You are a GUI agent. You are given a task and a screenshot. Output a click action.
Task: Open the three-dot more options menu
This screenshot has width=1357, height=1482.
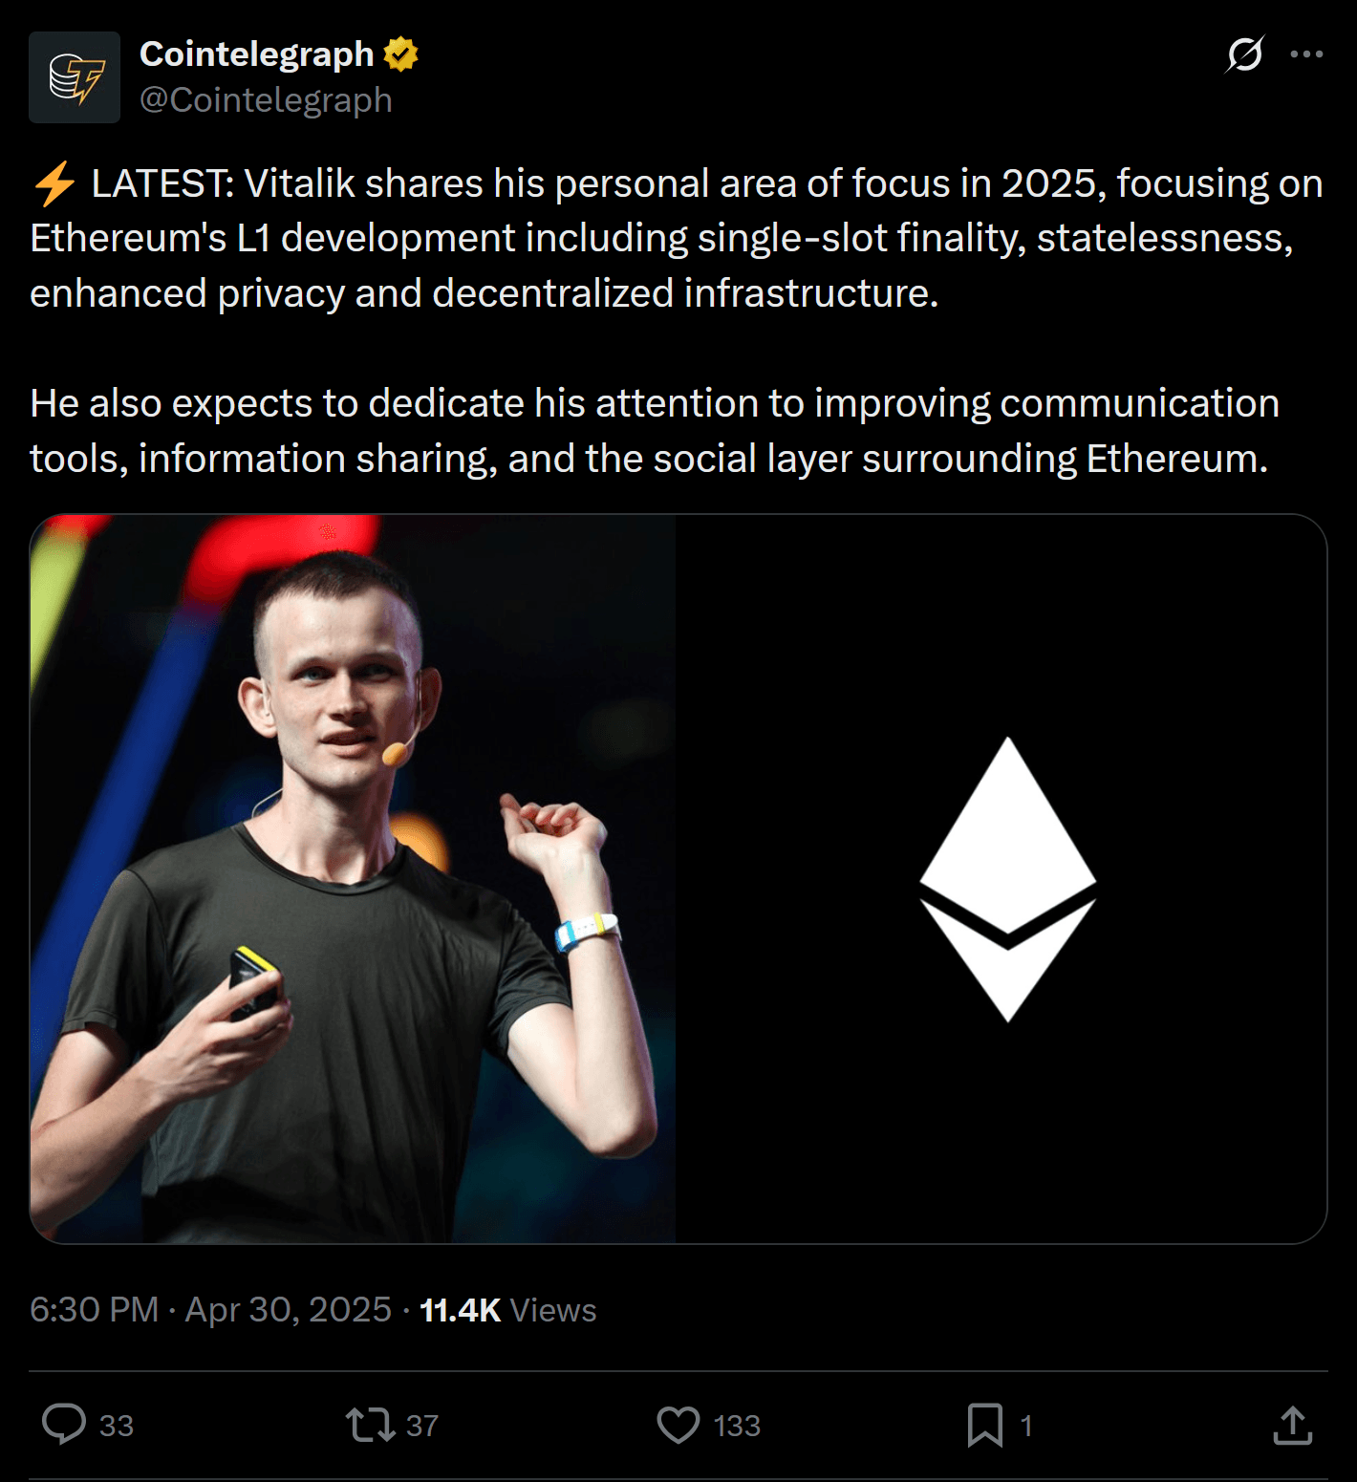(1306, 54)
